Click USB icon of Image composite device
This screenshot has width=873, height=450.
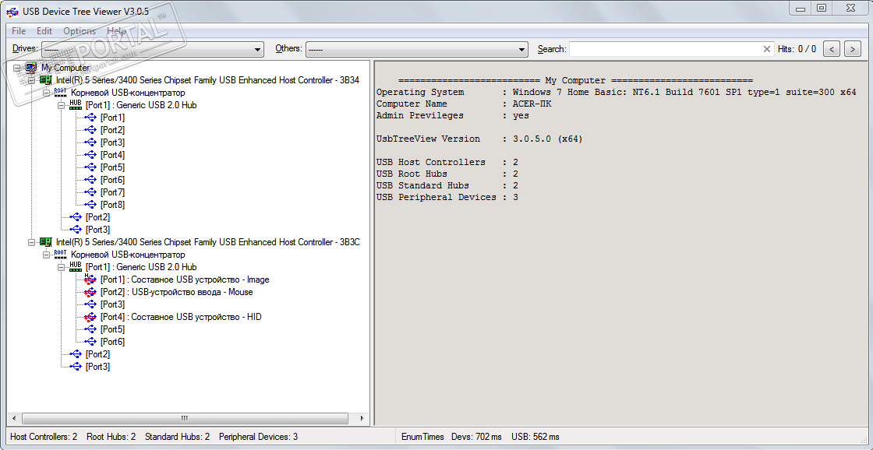[x=90, y=279]
